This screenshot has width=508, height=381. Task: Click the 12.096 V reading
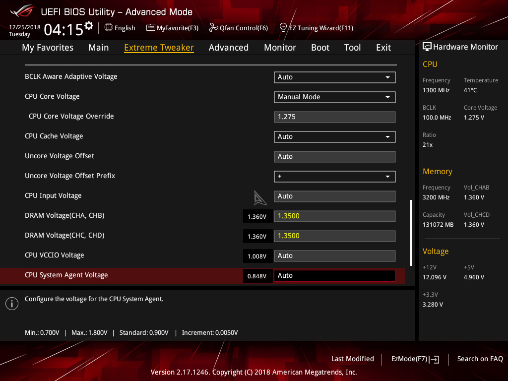pyautogui.click(x=435, y=277)
